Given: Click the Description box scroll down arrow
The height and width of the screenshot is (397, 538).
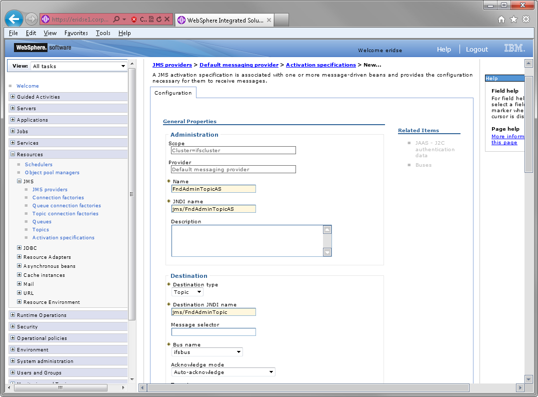Looking at the screenshot, I should (x=327, y=252).
